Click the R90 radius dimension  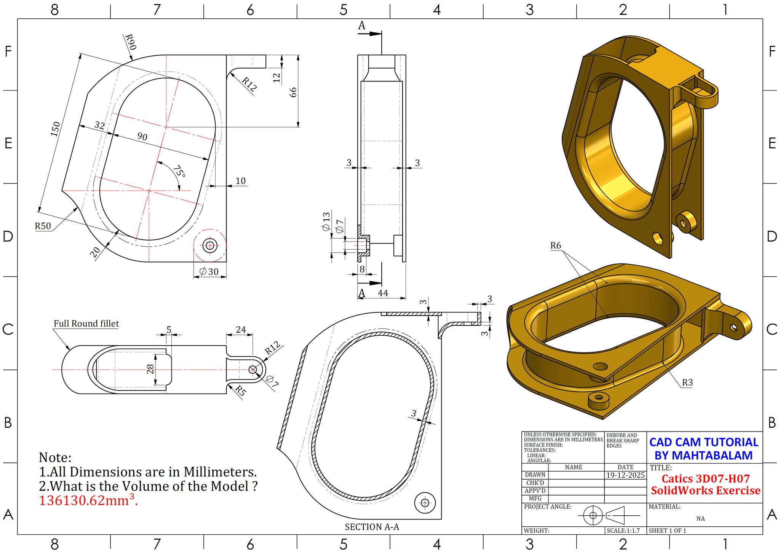click(x=131, y=42)
